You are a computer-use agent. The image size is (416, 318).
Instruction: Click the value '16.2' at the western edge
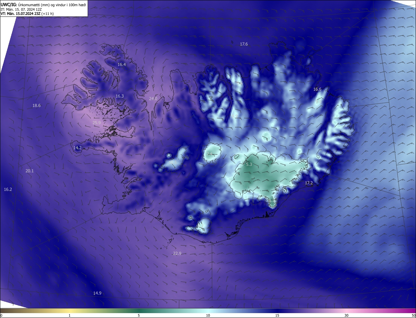point(8,190)
